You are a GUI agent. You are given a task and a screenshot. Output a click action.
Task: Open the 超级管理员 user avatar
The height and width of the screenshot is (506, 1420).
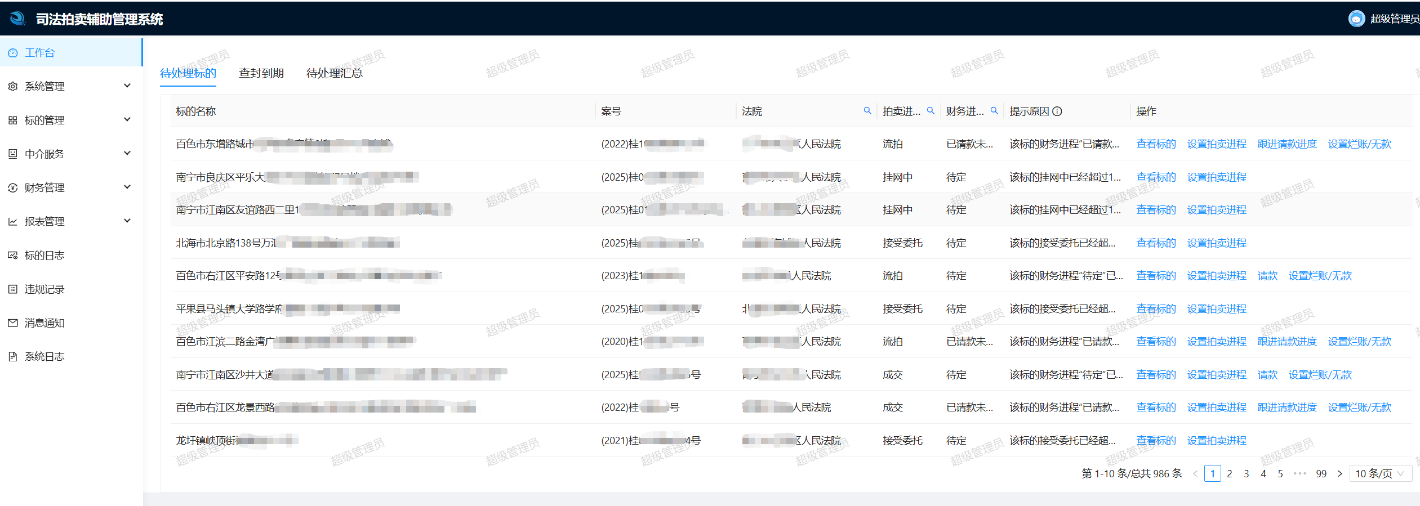(1356, 19)
